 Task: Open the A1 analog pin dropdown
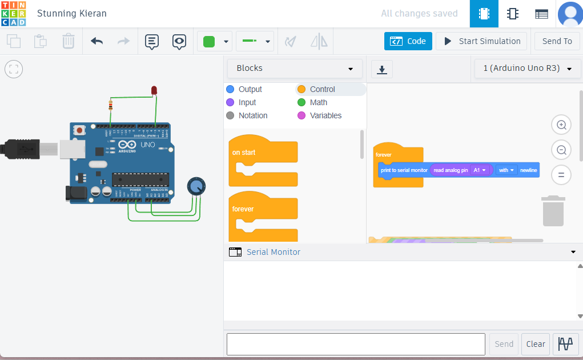[480, 170]
